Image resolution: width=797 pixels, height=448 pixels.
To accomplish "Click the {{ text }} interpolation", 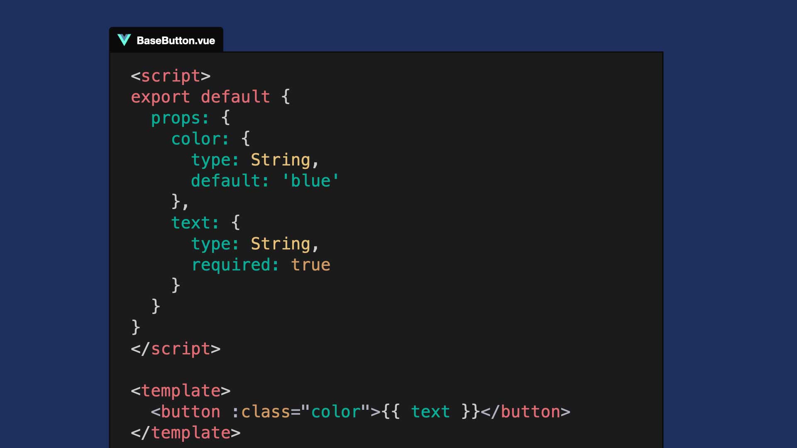I will click(x=430, y=412).
